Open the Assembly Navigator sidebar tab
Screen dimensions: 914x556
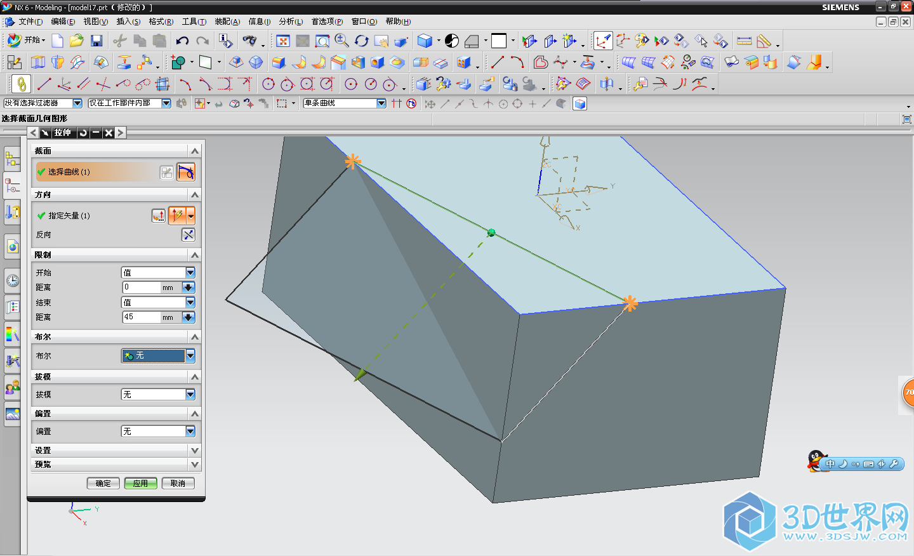[12, 159]
